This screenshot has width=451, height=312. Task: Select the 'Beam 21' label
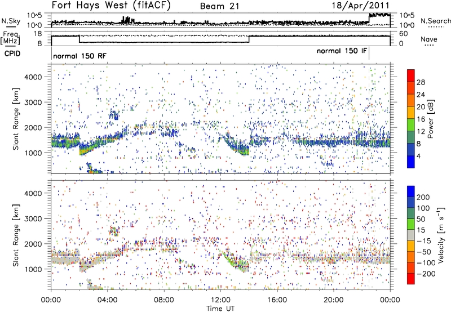point(220,6)
